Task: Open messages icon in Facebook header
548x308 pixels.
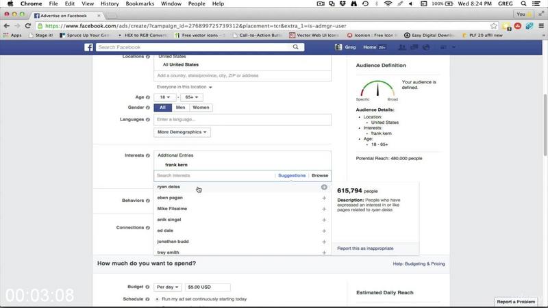Action: click(414, 47)
